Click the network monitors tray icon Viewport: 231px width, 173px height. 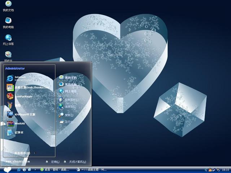[214, 170]
